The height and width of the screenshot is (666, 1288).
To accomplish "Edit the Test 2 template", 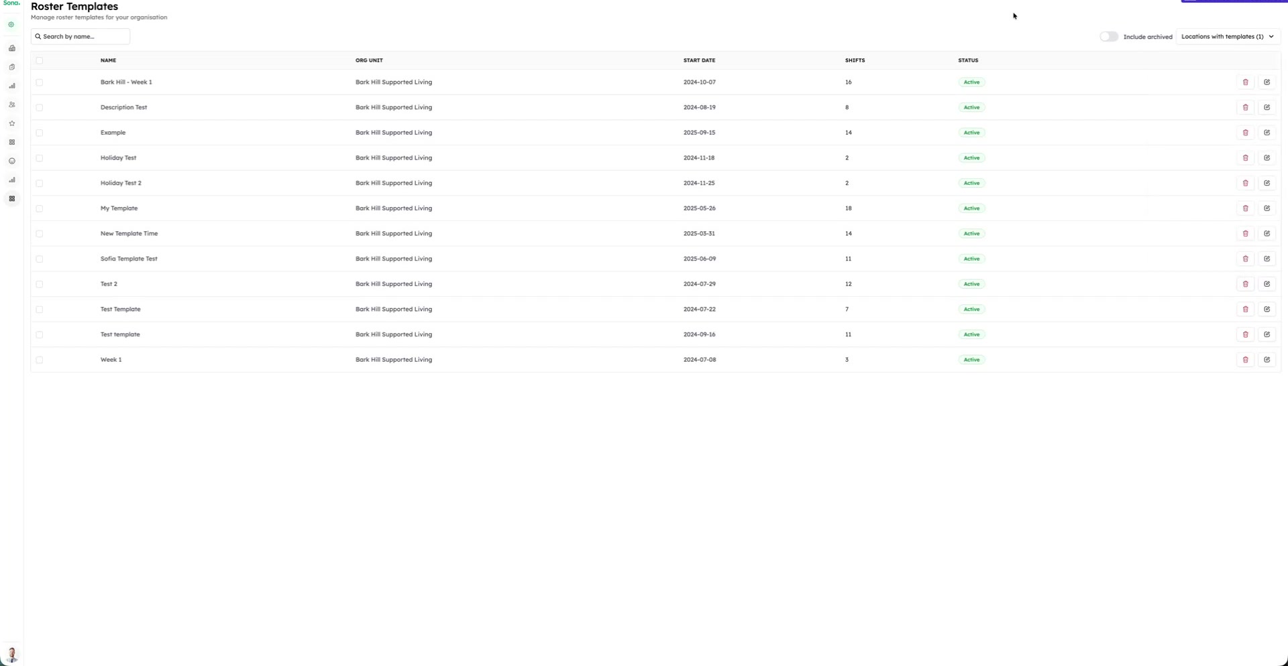I will [x=1267, y=284].
